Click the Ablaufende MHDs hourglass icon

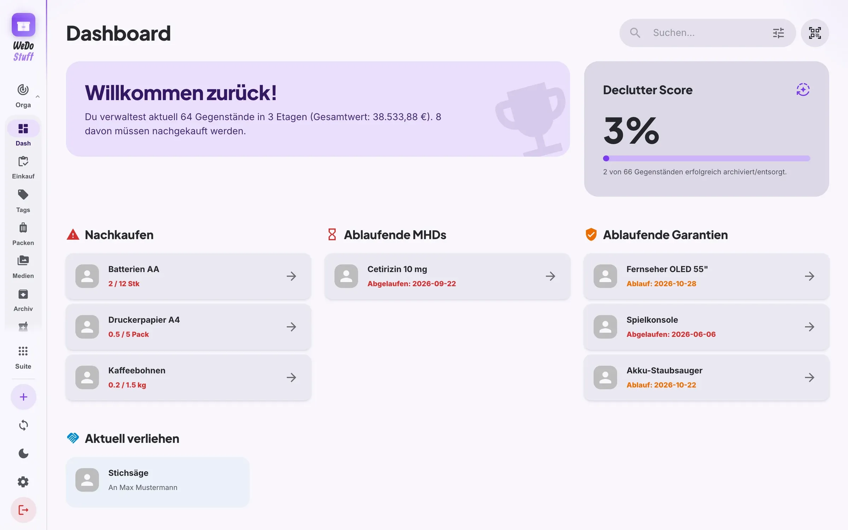click(332, 235)
